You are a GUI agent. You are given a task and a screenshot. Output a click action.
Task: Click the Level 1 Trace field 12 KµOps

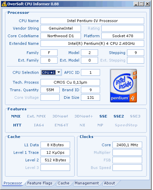coord(55,152)
